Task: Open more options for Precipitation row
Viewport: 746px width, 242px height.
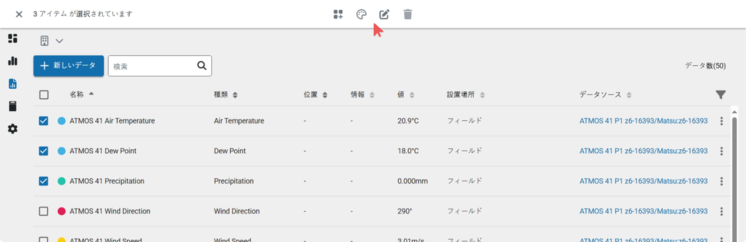Action: point(721,181)
